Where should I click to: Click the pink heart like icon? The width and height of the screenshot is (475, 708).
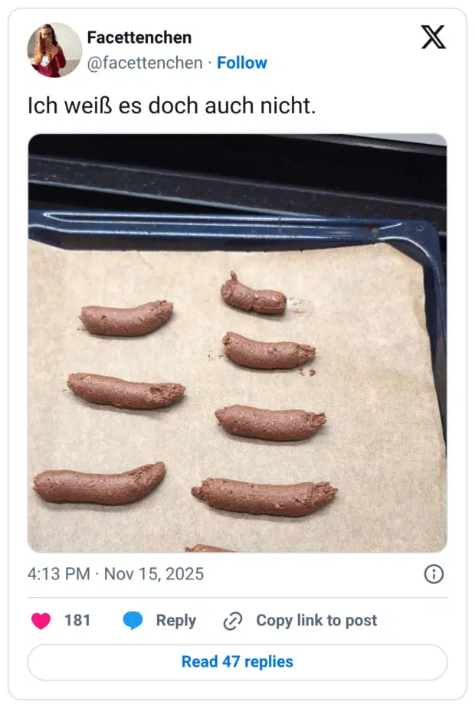41,621
